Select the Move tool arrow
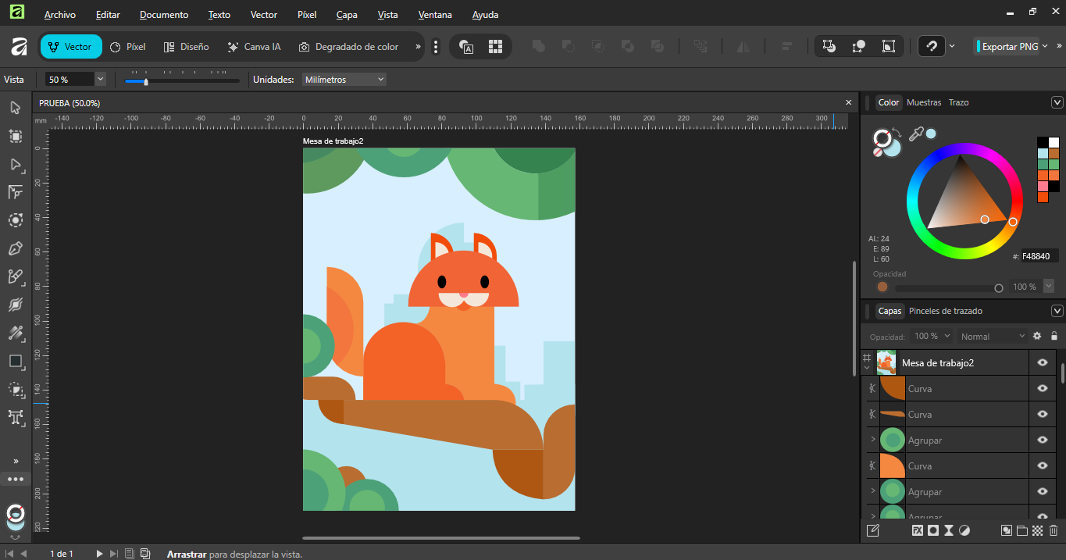Image resolution: width=1066 pixels, height=560 pixels. coord(15,107)
